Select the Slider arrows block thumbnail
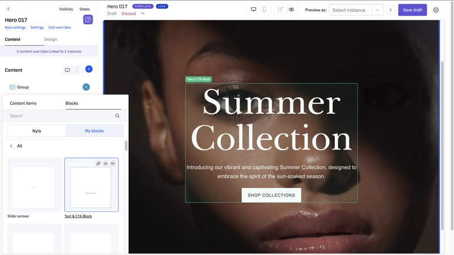This screenshot has width=454, height=255. click(x=34, y=185)
